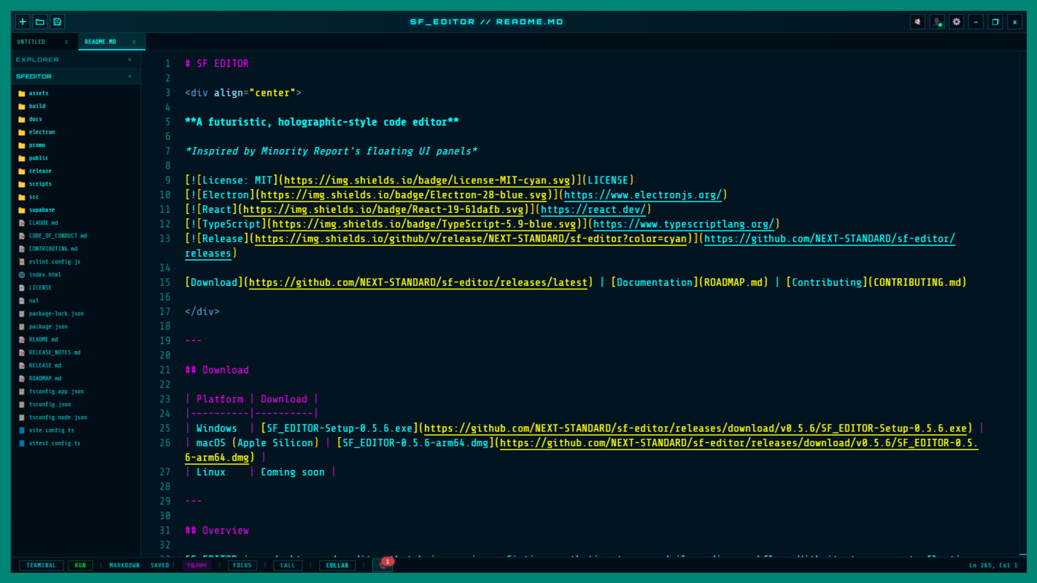Save the file using the floppy disk icon

click(58, 22)
